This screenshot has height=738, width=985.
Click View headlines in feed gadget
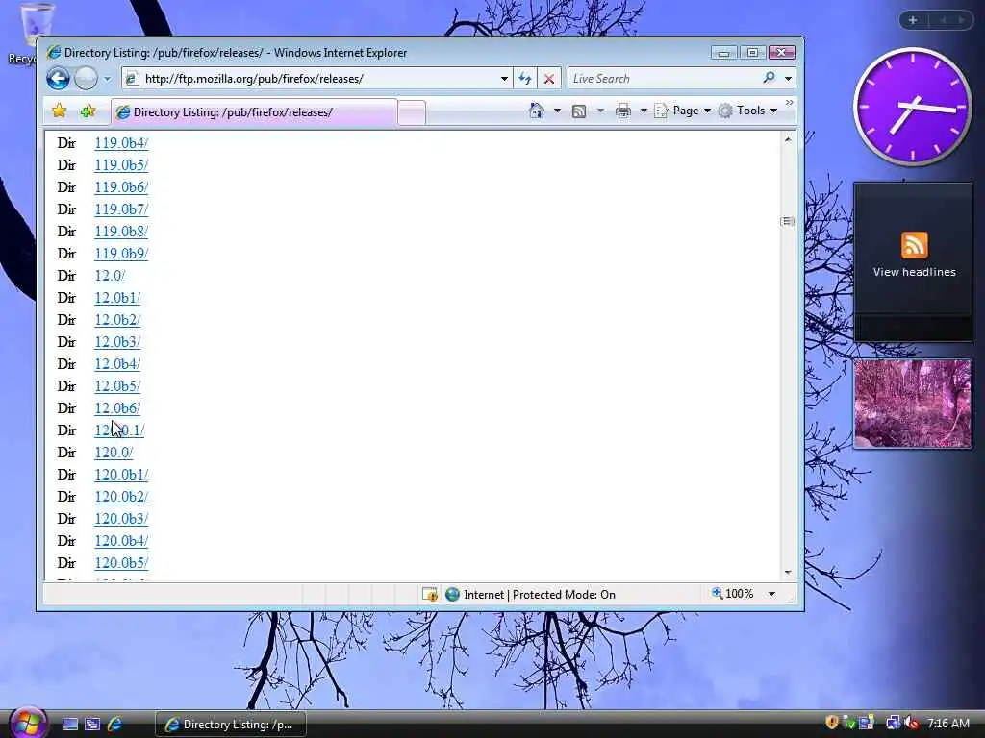coord(914,272)
